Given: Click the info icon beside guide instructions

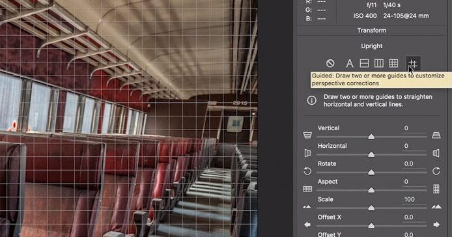Looking at the screenshot, I should [x=311, y=100].
